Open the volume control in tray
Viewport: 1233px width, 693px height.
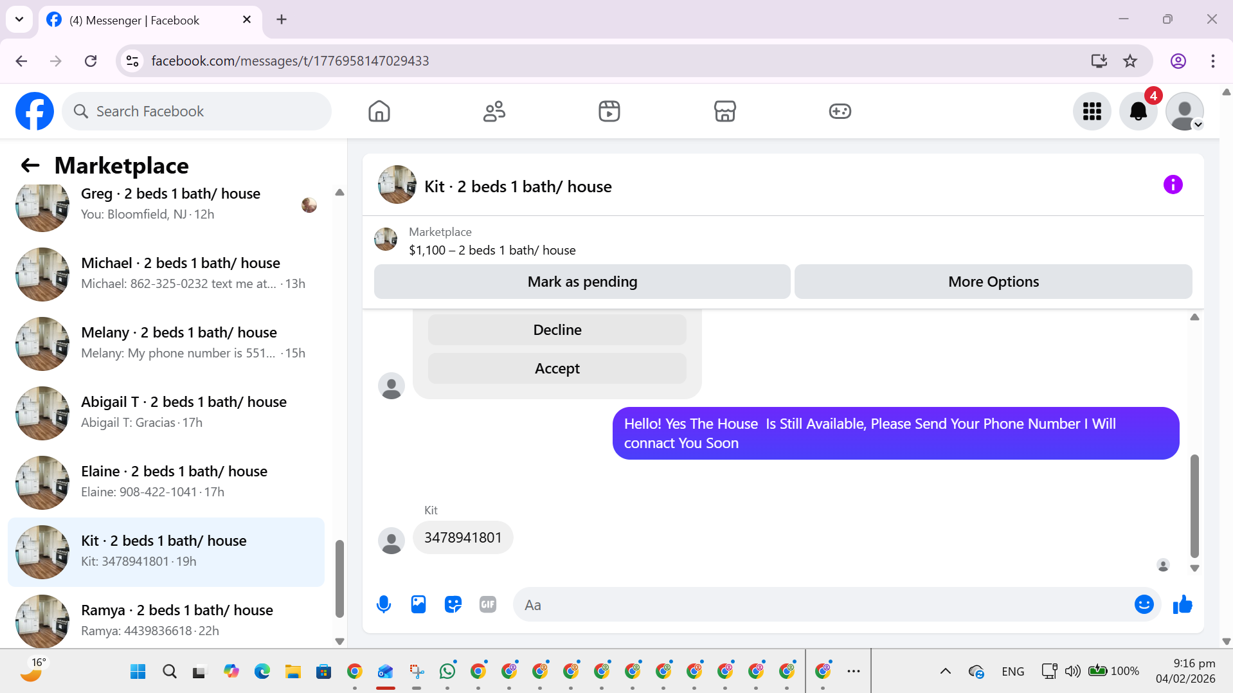pyautogui.click(x=1072, y=672)
